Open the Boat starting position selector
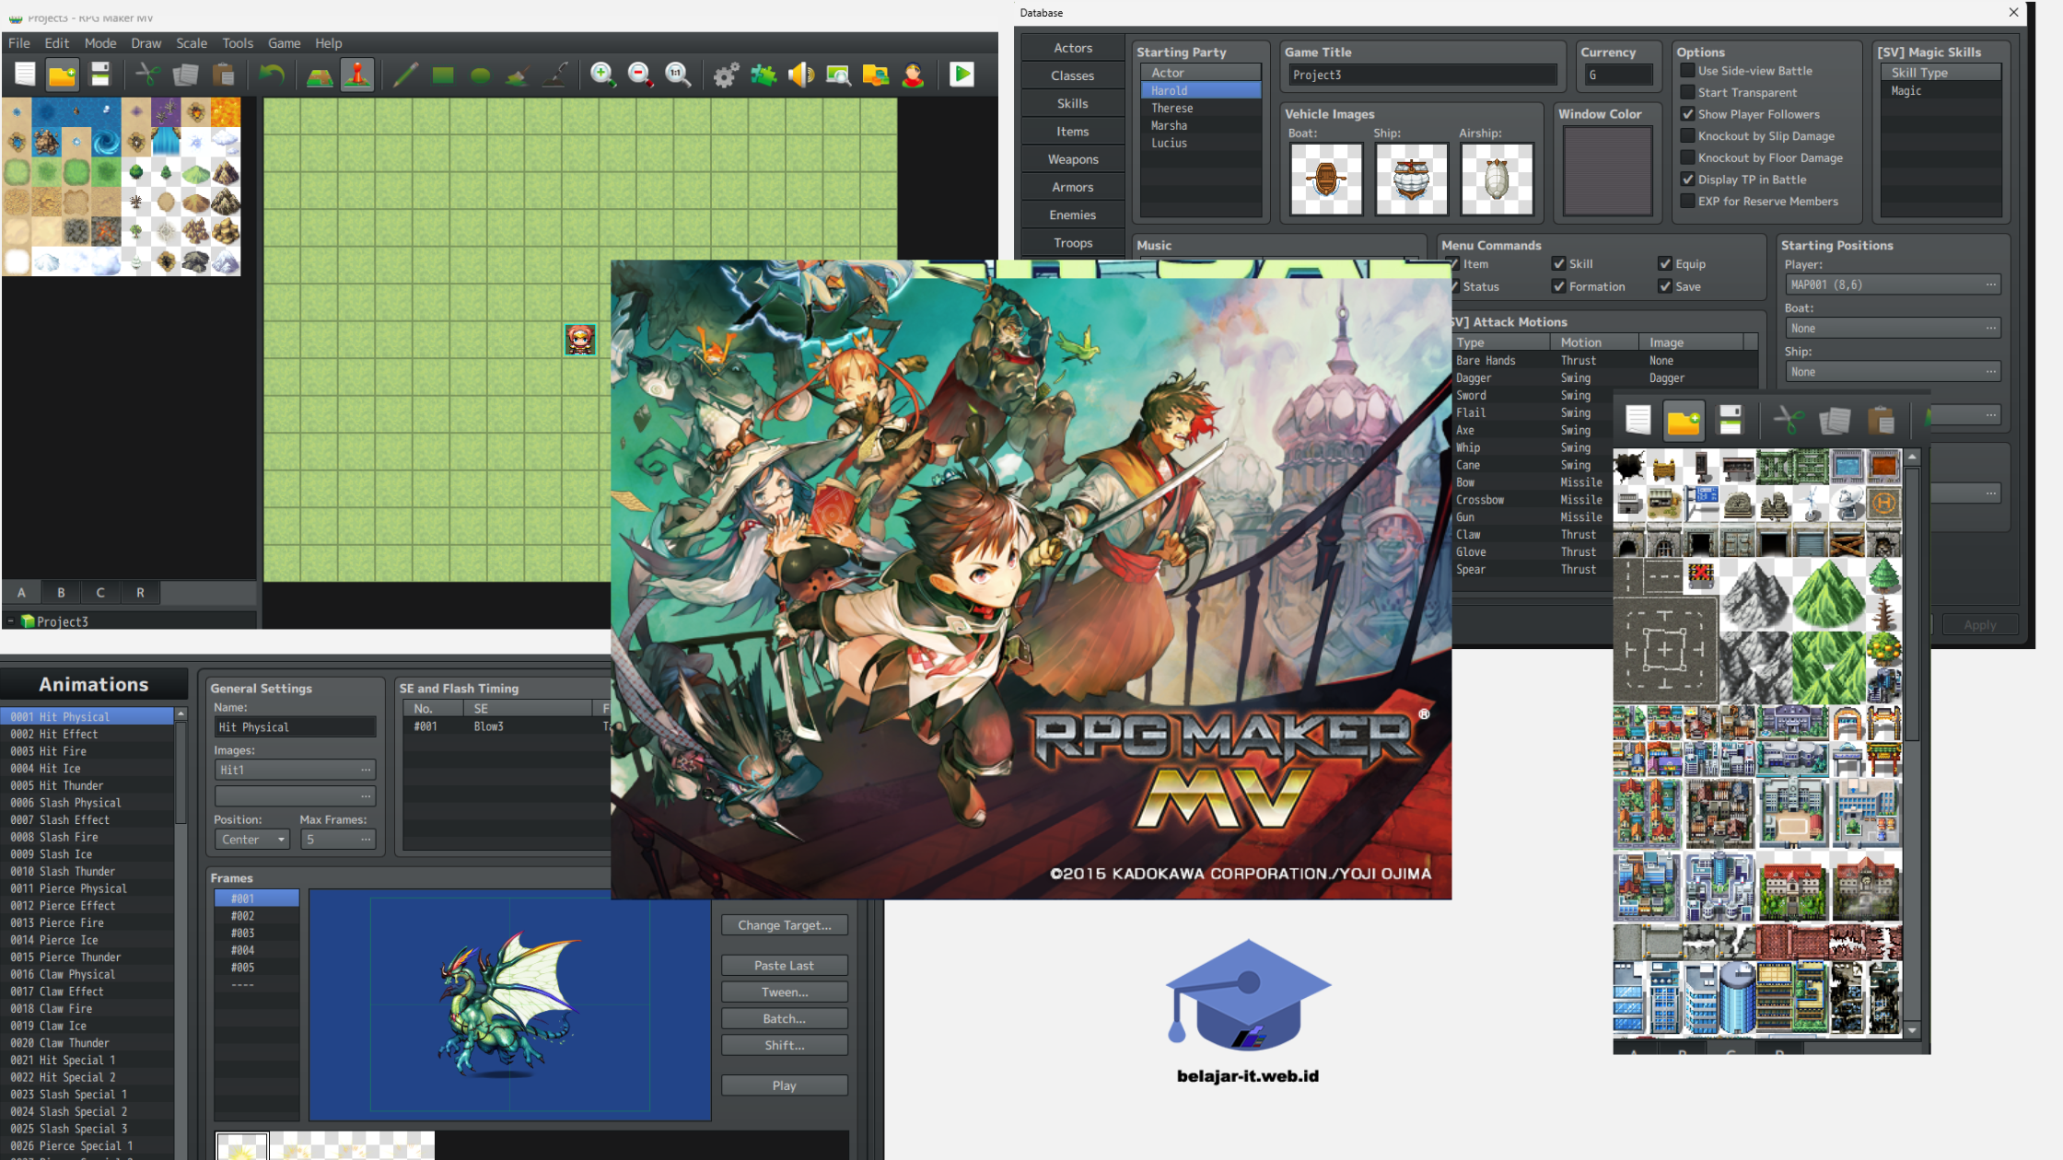Screen dimensions: 2063x1160 (x=1893, y=329)
